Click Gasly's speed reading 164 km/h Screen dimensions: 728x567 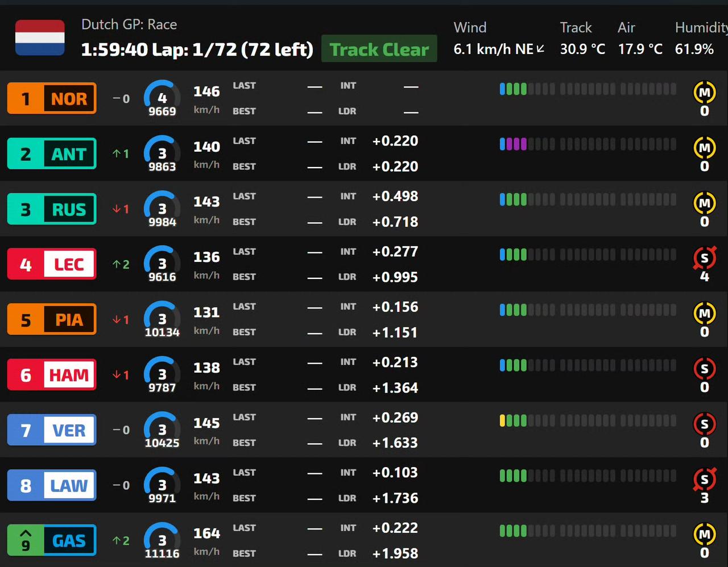pyautogui.click(x=206, y=540)
